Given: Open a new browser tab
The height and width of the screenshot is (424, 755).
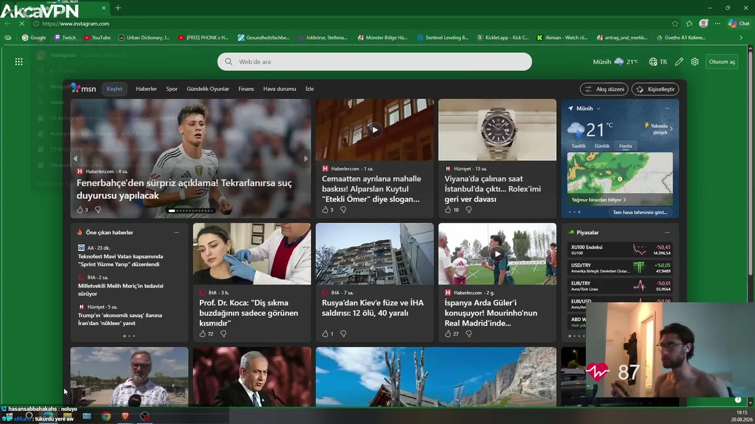Looking at the screenshot, I should click(x=118, y=8).
